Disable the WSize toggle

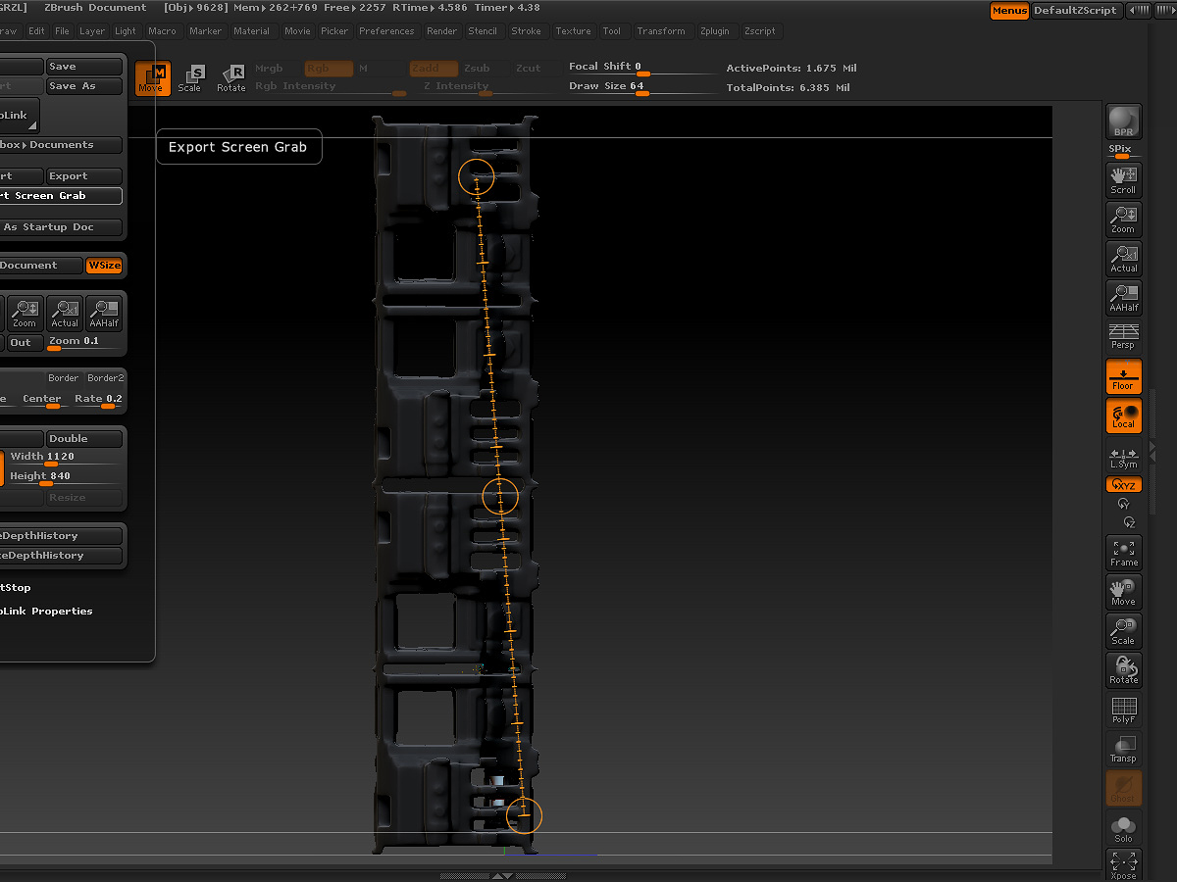click(104, 266)
